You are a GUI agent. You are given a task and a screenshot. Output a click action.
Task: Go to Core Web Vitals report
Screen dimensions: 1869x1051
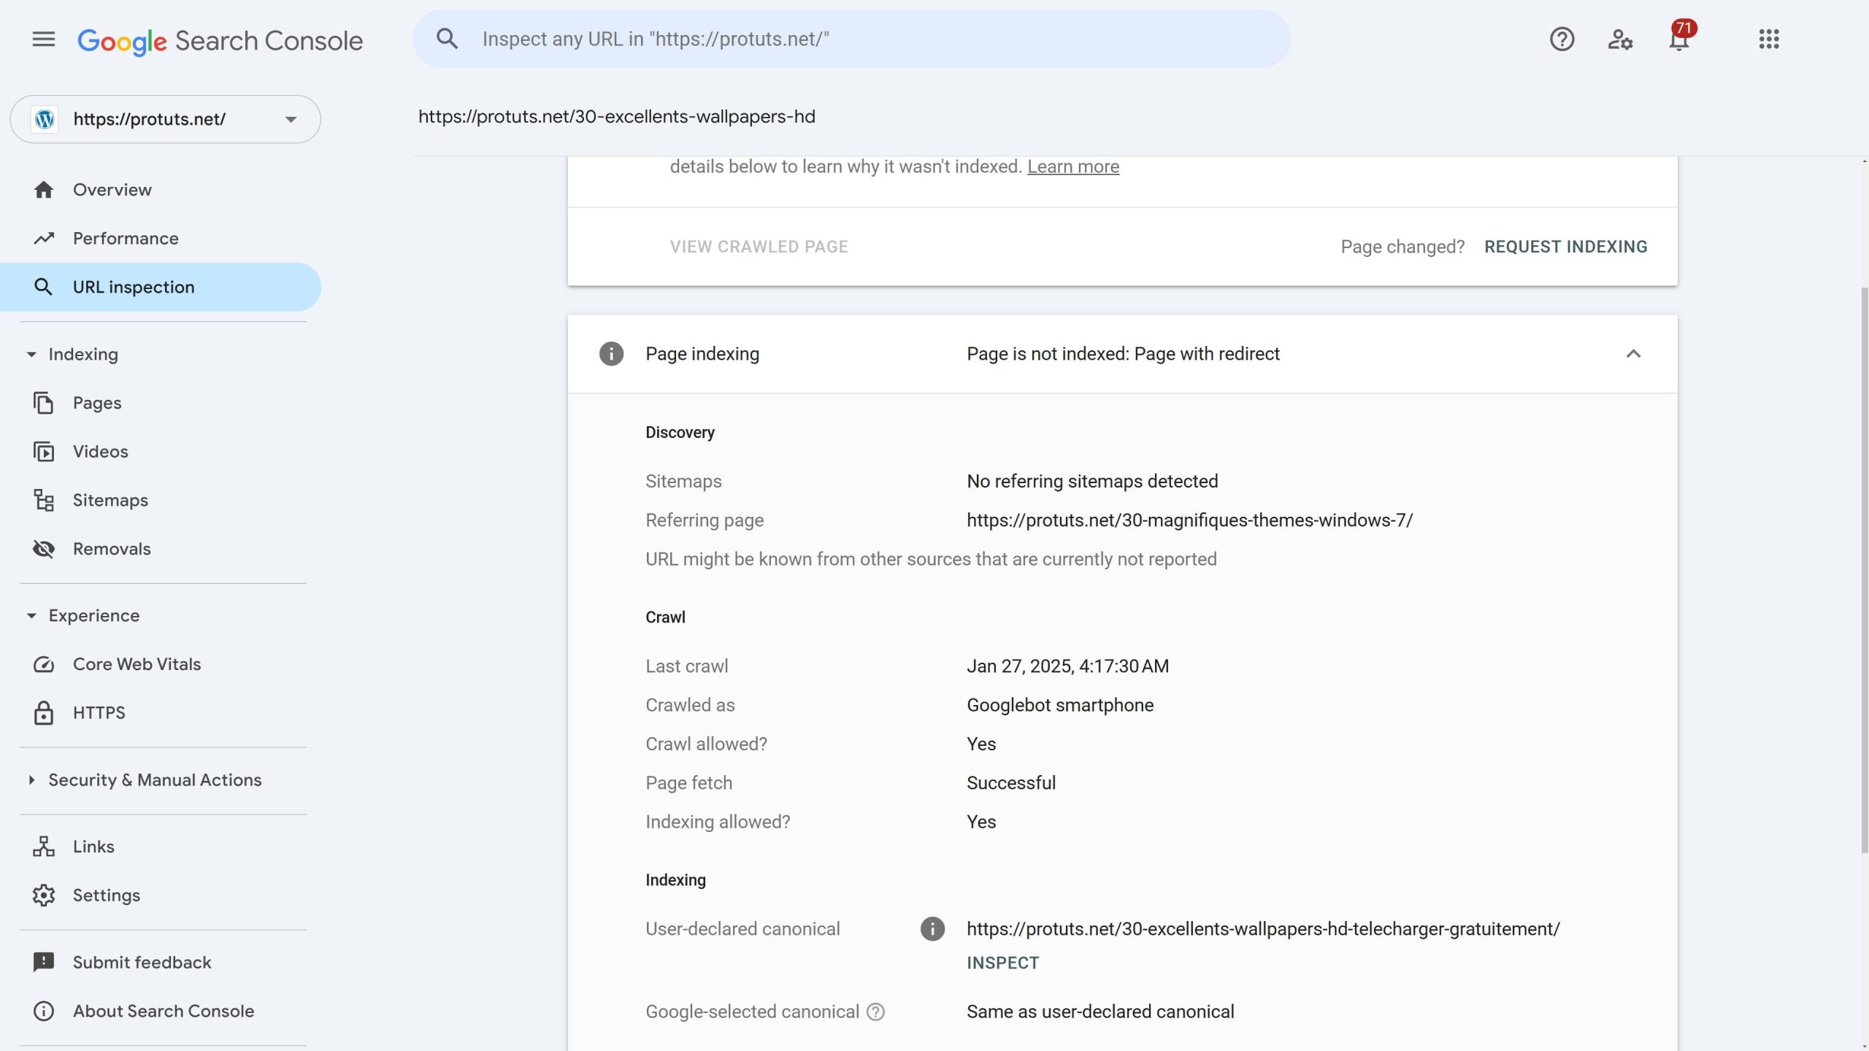pos(137,664)
